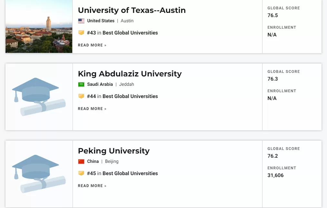The height and width of the screenshot is (208, 327).
Task: Click '#43 in Best Global Universities' link
Action: click(123, 33)
